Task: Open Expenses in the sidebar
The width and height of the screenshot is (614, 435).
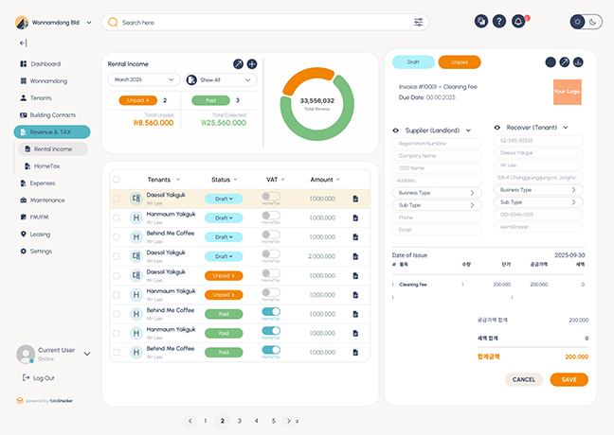Action: point(43,183)
